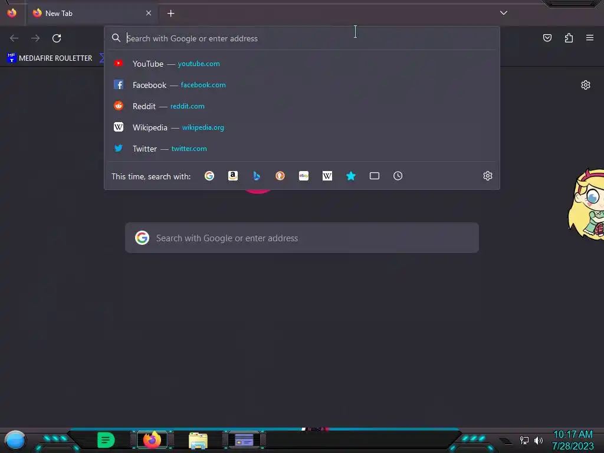Search this time with eBay
This screenshot has width=604, height=453.
pos(304,176)
